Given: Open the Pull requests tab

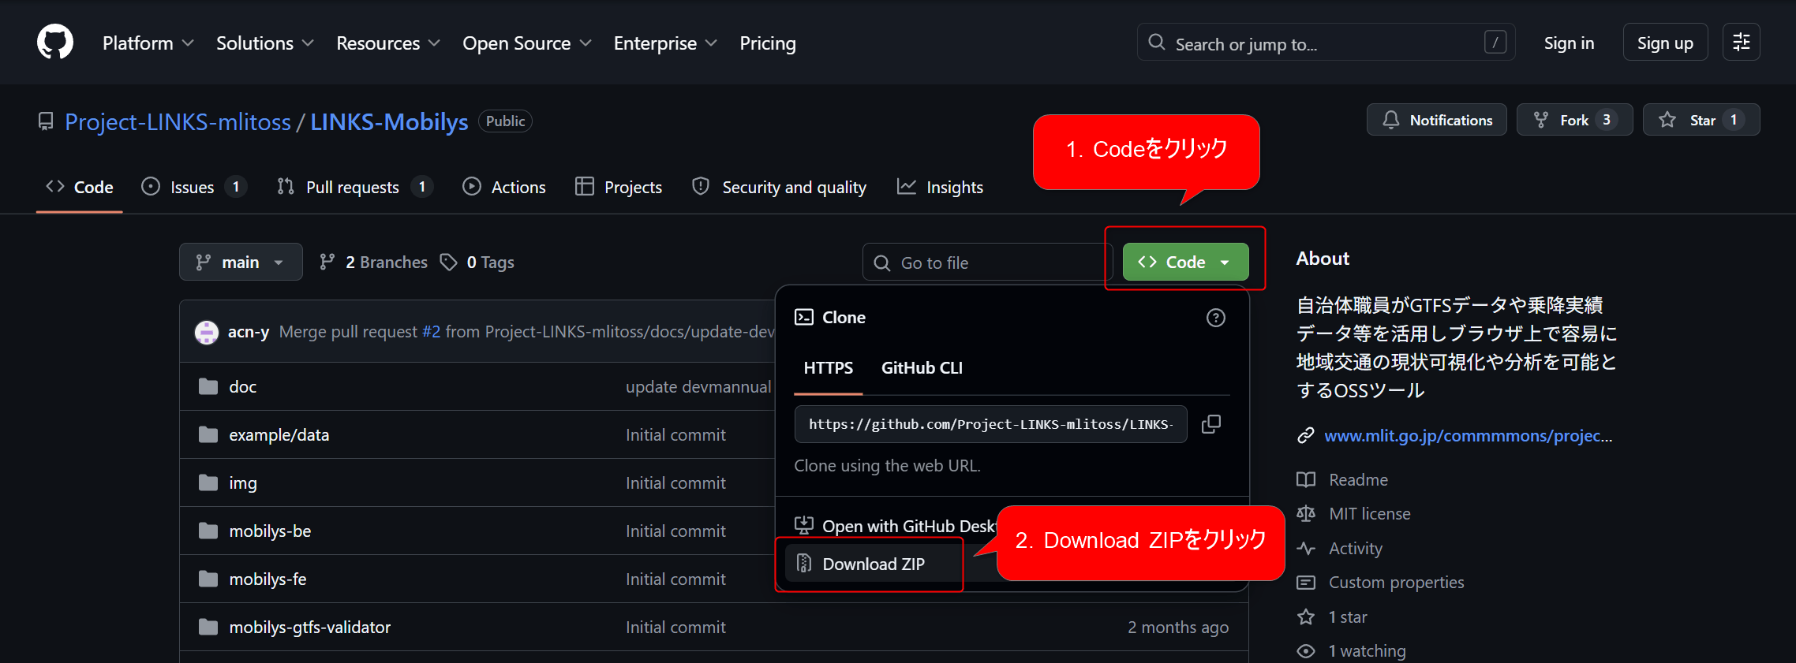Looking at the screenshot, I should point(354,187).
